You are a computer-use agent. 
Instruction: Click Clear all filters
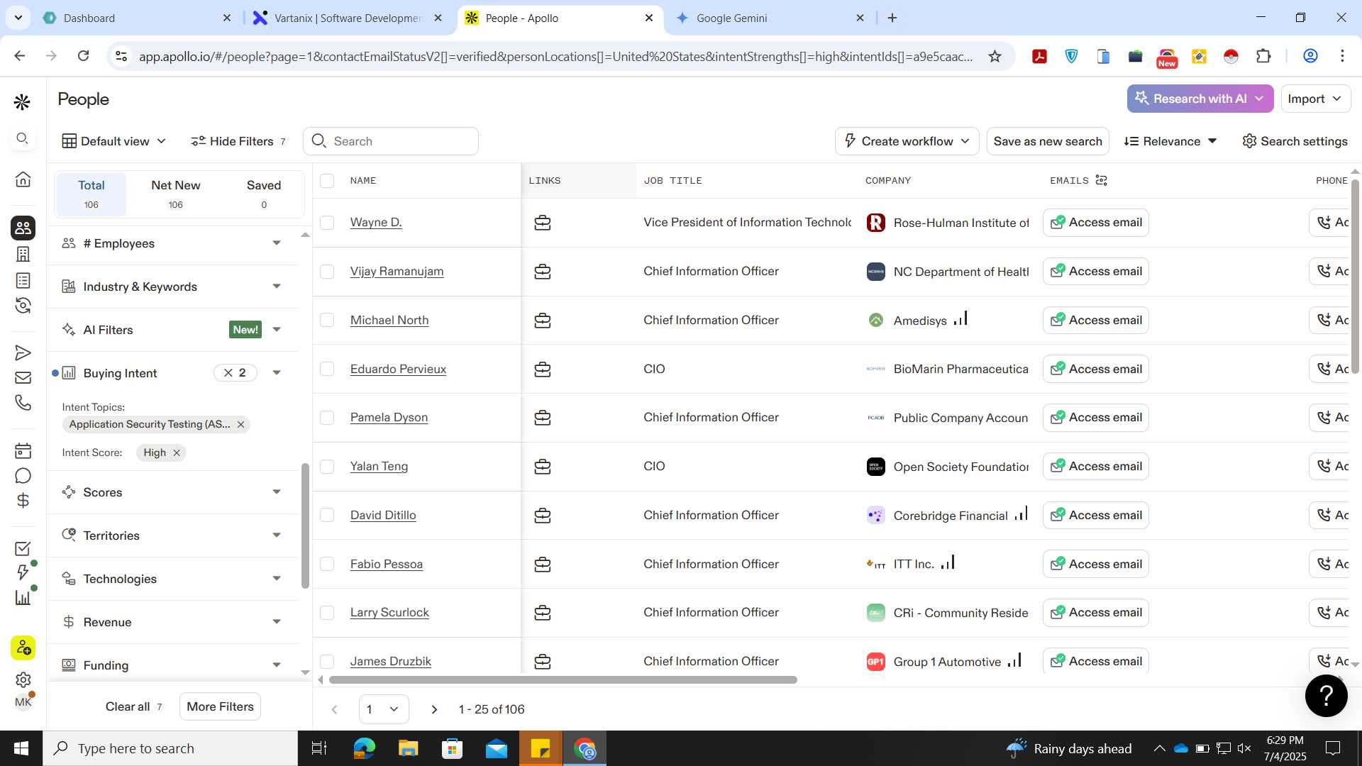(134, 706)
